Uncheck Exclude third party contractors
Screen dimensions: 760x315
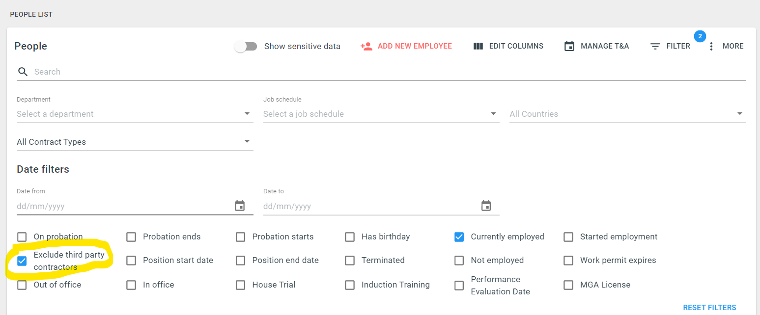click(x=22, y=261)
